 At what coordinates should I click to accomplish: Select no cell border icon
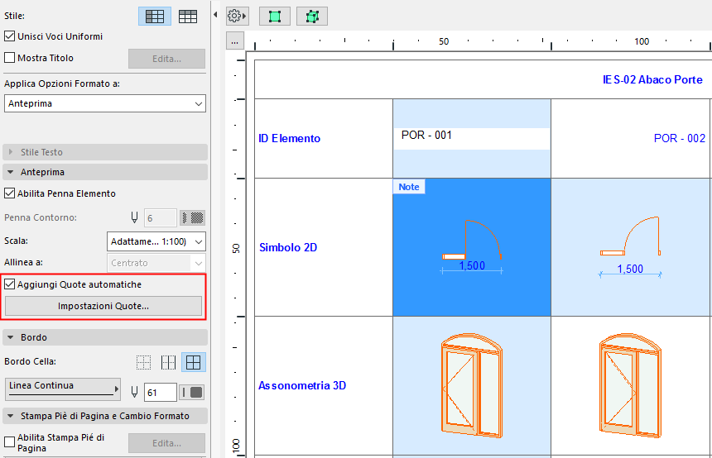coord(143,362)
